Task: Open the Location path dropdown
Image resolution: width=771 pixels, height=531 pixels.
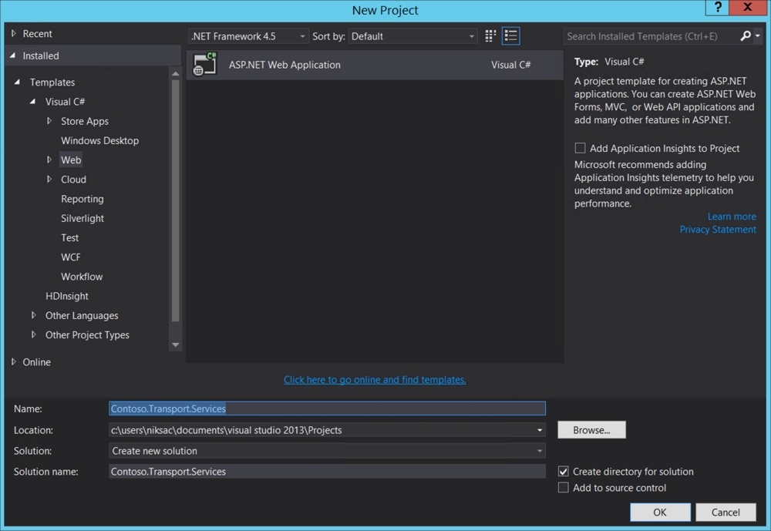Action: (540, 430)
